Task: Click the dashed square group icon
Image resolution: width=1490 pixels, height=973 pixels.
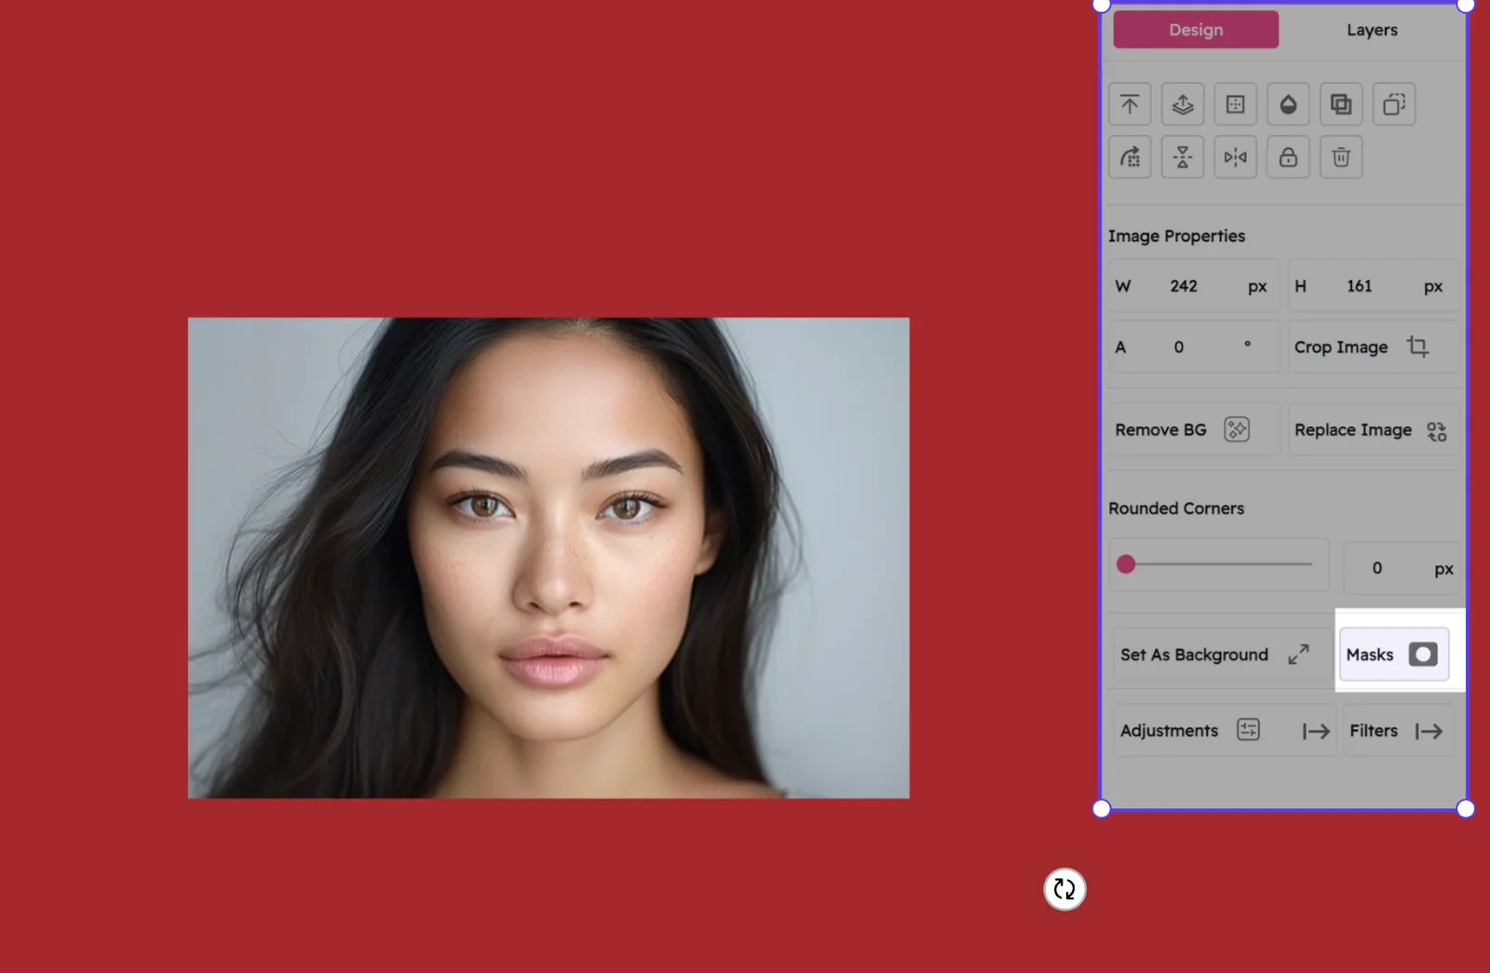Action: (x=1394, y=104)
